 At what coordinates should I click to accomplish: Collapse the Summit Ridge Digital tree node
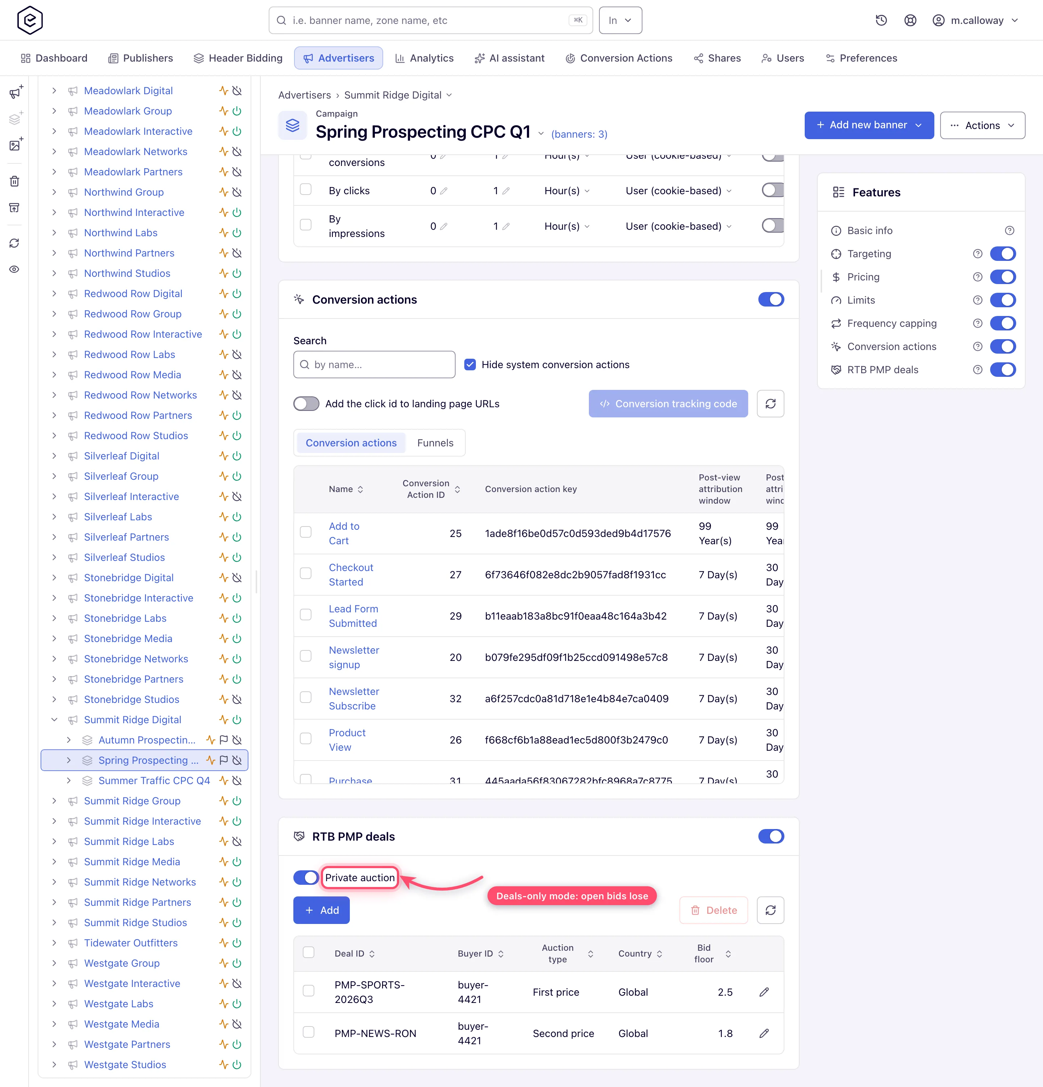[54, 720]
